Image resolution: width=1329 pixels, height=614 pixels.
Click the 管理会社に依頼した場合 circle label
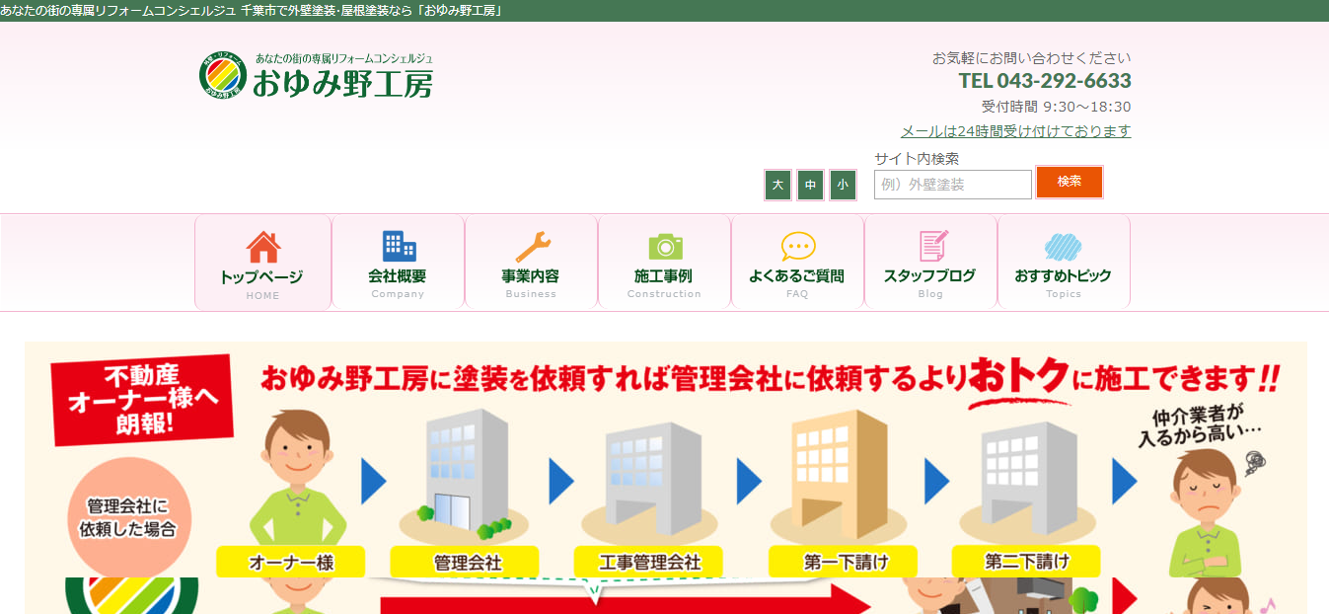coord(131,517)
